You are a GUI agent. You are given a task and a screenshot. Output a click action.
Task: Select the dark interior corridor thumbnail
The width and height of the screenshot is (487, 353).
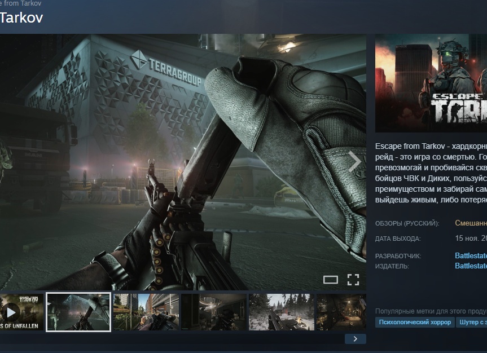[214, 312]
